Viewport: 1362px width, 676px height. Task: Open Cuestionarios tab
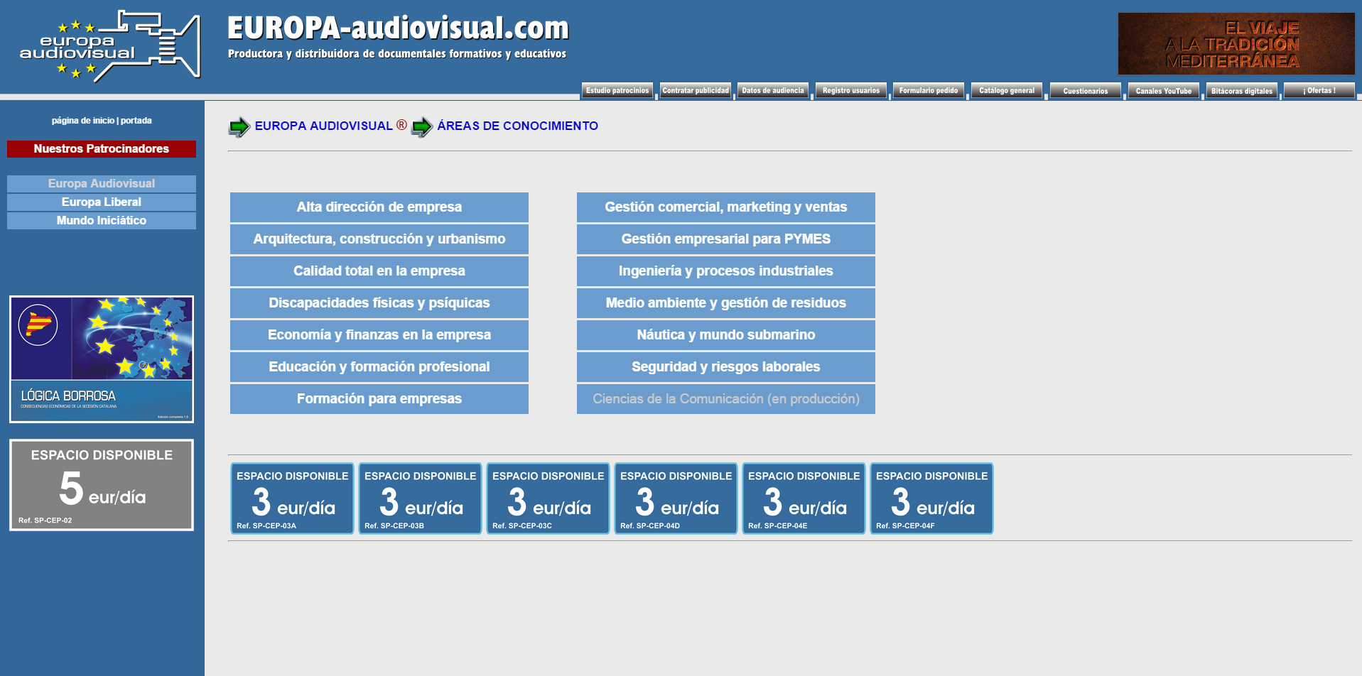pyautogui.click(x=1086, y=91)
